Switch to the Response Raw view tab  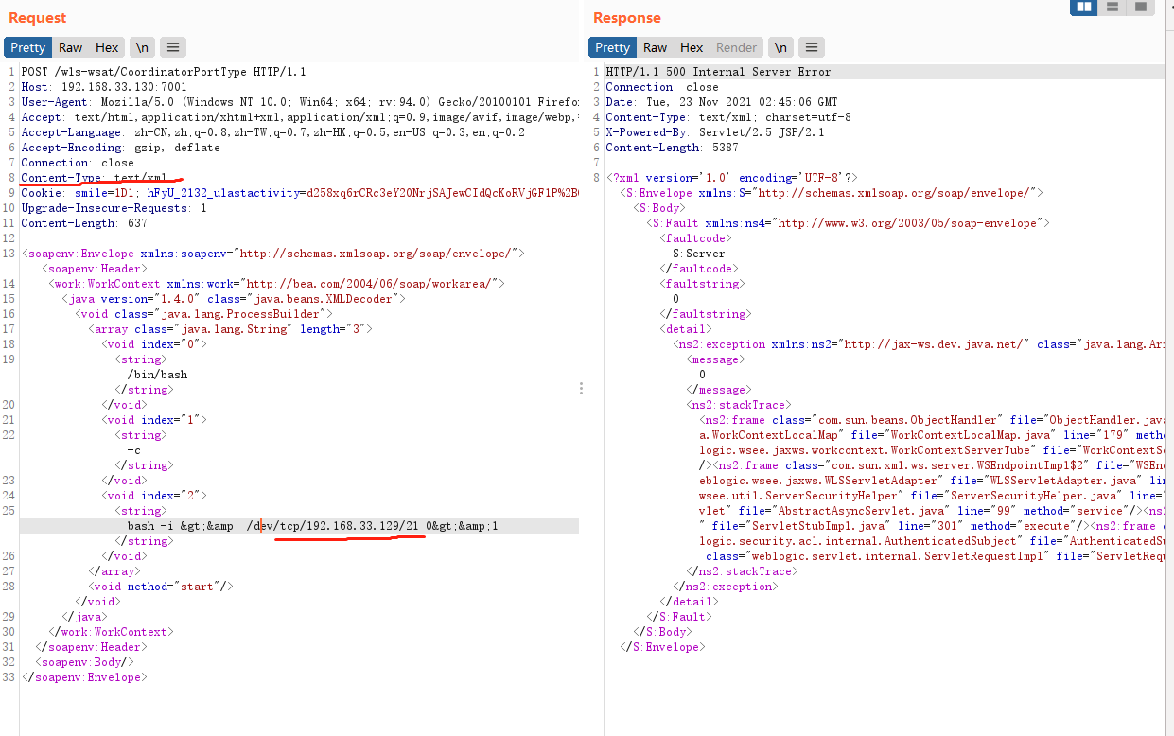(655, 47)
